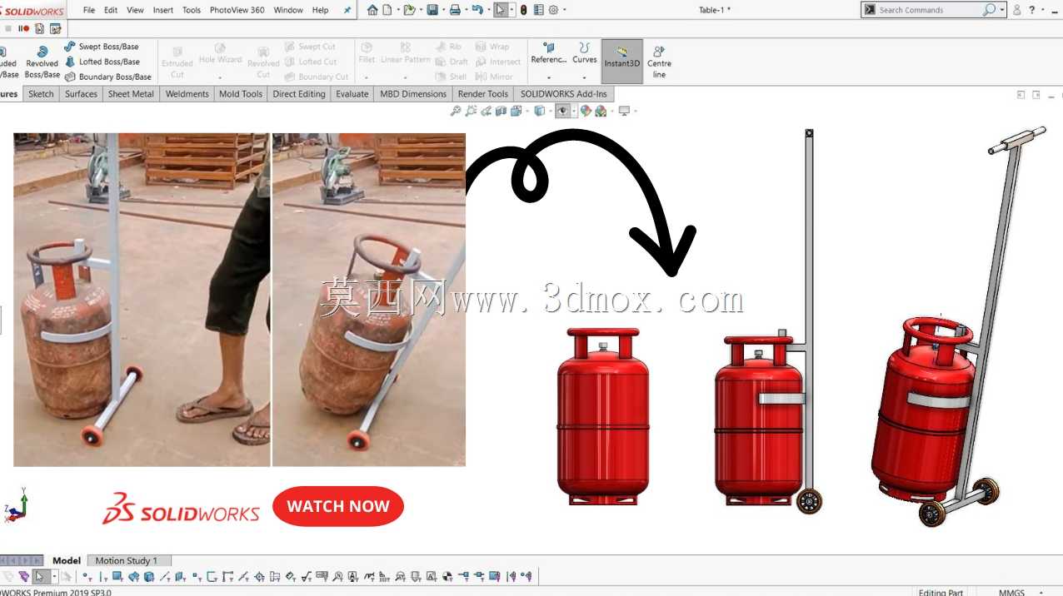Expand the Hide/Show Items dropdown arrow

[574, 111]
